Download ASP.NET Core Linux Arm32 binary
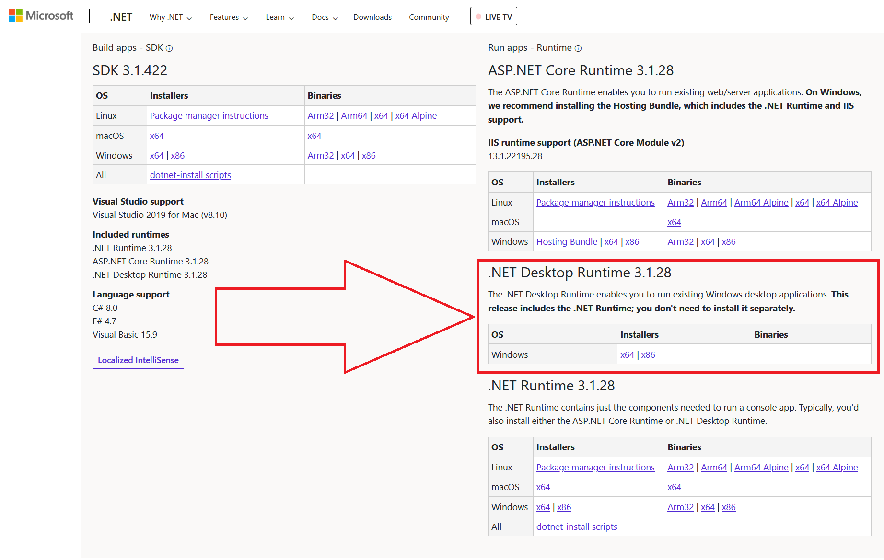This screenshot has height=560, width=884. point(681,203)
